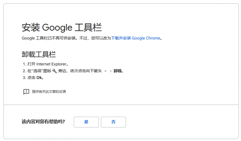Click the small down arrow icon in step 2
Screen dimensions: 241x141
105,71
